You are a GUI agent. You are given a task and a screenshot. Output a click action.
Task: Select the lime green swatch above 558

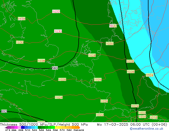point(53,127)
